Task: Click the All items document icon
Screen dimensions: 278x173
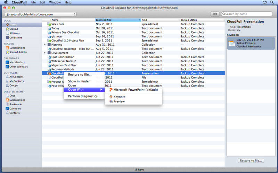Action: pyautogui.click(x=7, y=33)
